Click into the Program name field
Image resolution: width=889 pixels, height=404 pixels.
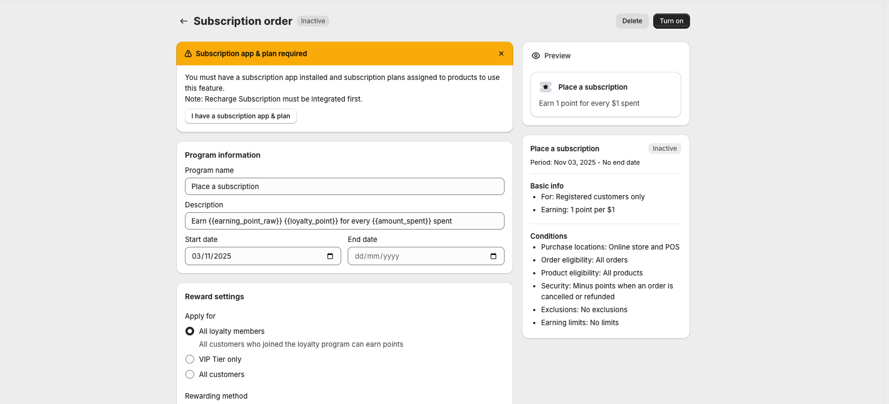[344, 186]
